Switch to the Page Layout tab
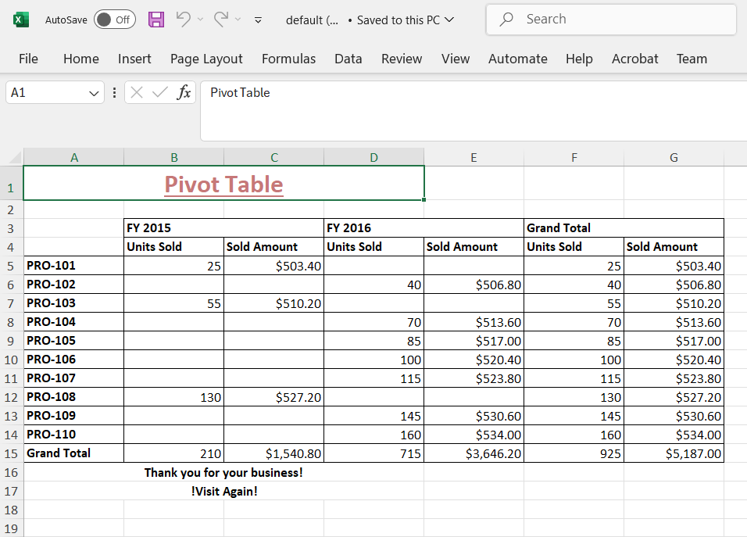Viewport: 747px width, 537px height. 206,59
